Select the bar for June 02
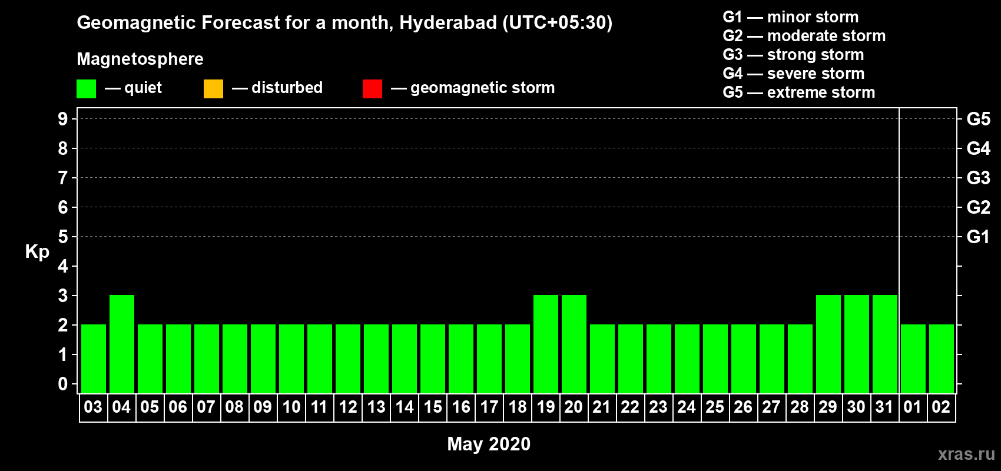The image size is (1001, 471). pos(942,359)
